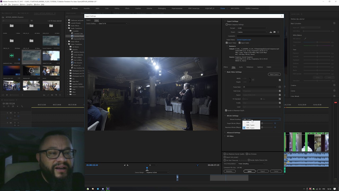This screenshot has height=191, width=339.
Task: Click the Match Source button
Action: click(274, 75)
